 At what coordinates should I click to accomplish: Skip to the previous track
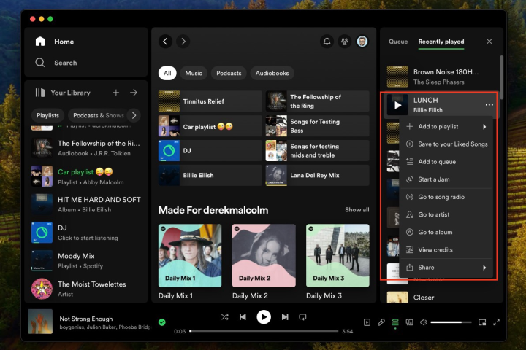click(243, 317)
